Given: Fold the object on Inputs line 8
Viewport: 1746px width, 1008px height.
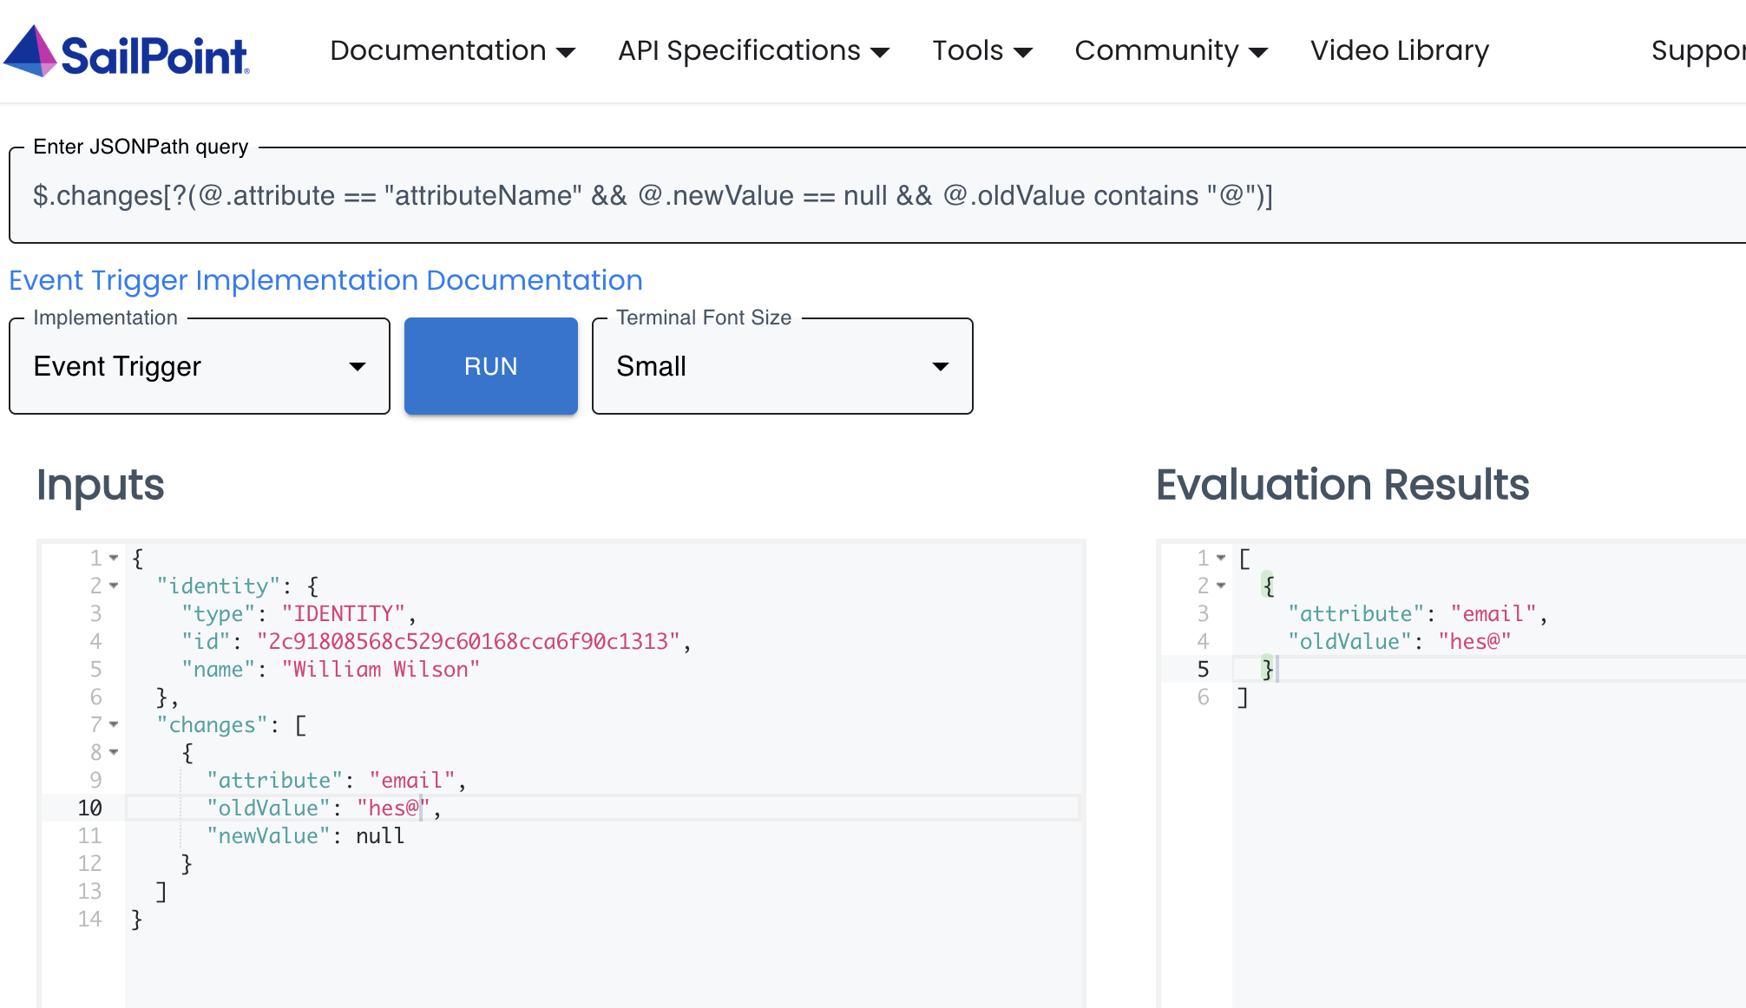Looking at the screenshot, I should coord(114,752).
